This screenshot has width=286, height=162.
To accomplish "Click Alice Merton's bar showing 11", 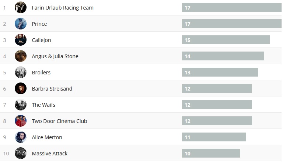I will tap(214, 137).
